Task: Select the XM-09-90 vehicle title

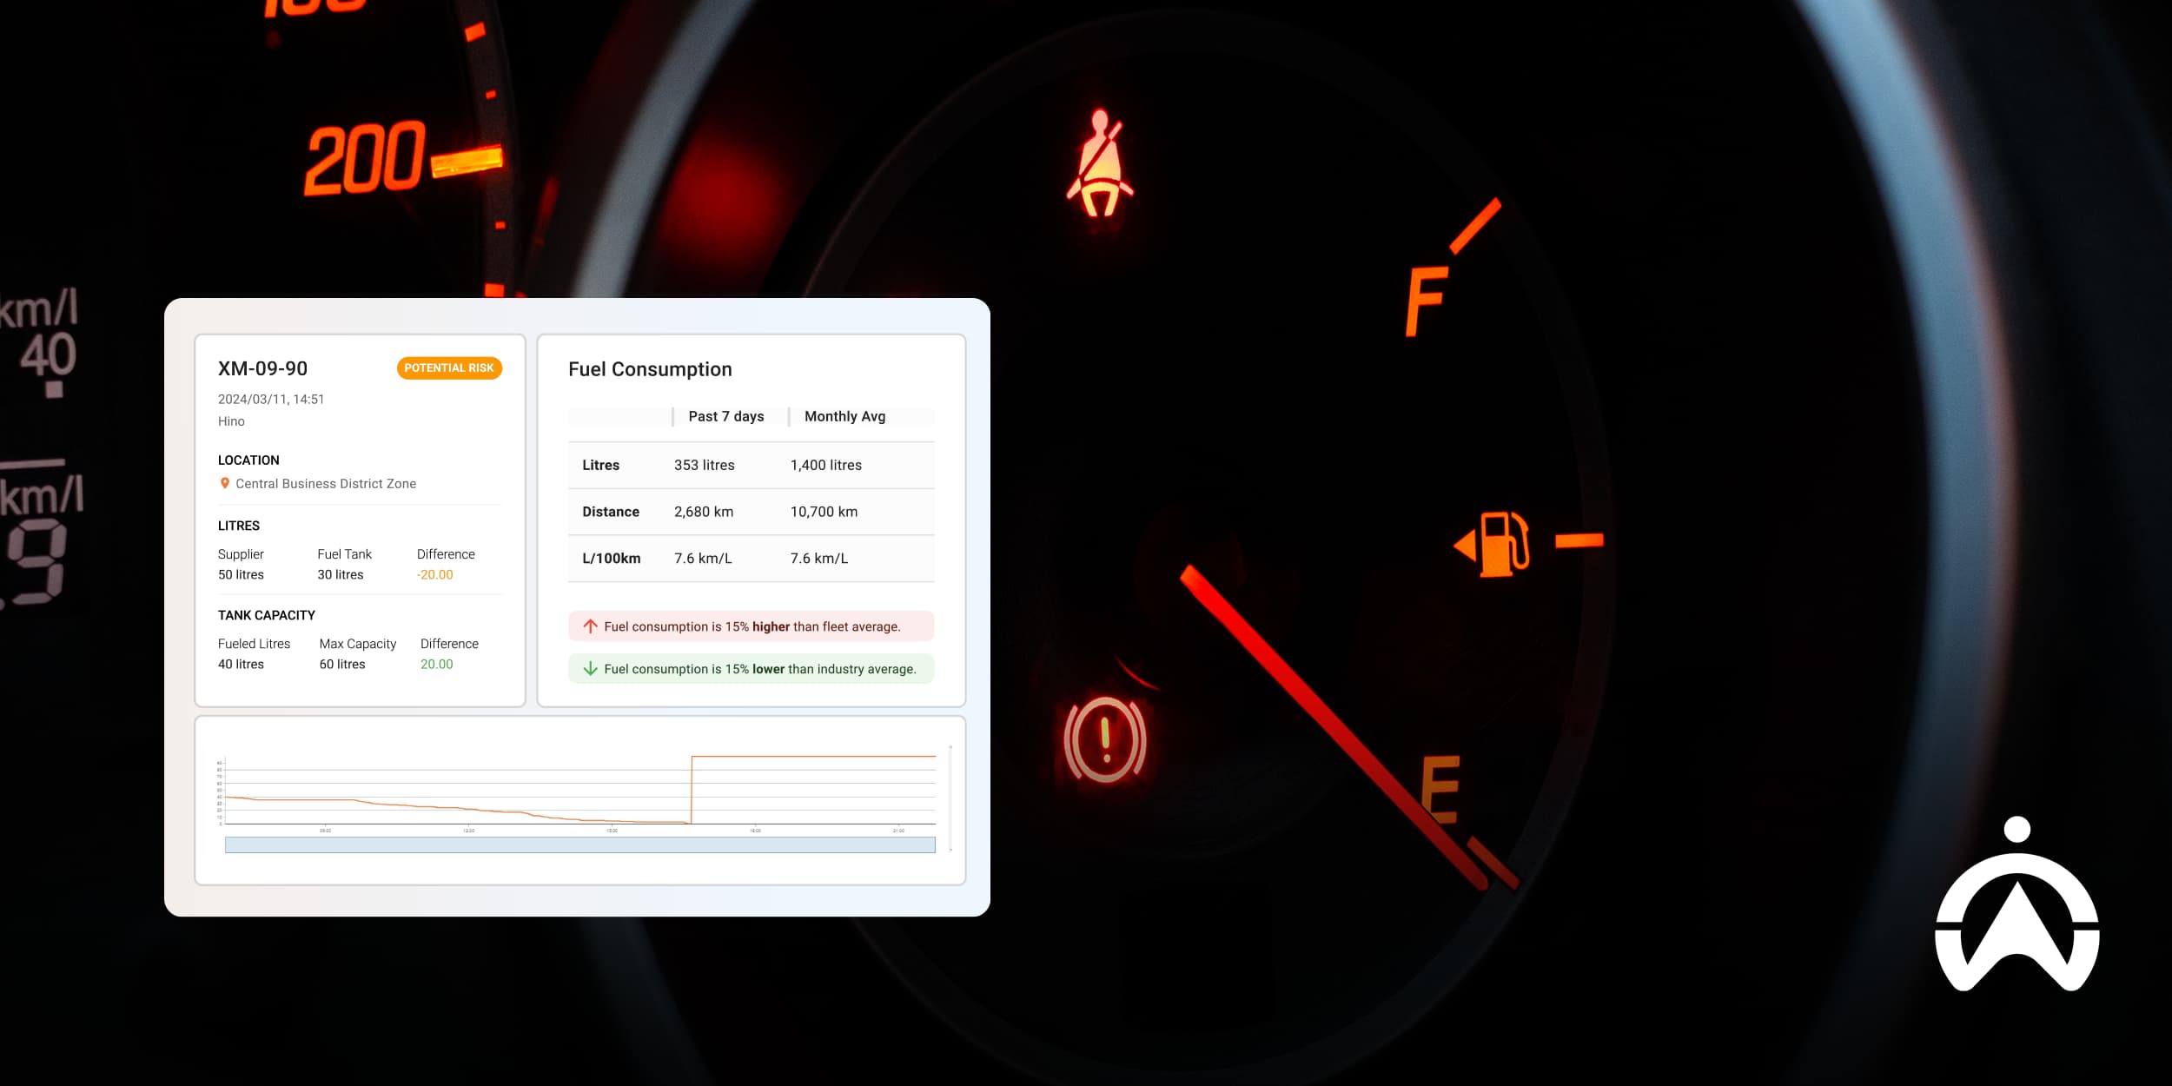Action: pos(262,368)
